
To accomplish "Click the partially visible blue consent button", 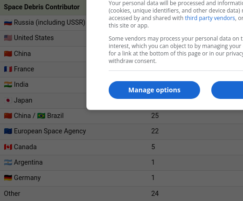I will tap(227, 90).
